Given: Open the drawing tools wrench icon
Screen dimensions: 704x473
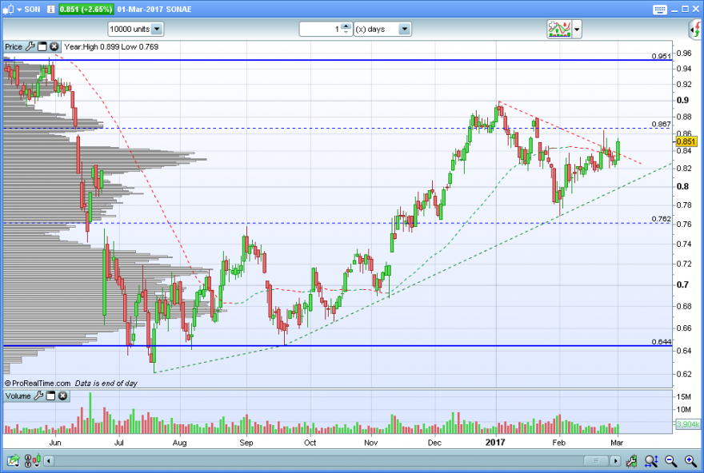Looking at the screenshot, I should [x=631, y=461].
